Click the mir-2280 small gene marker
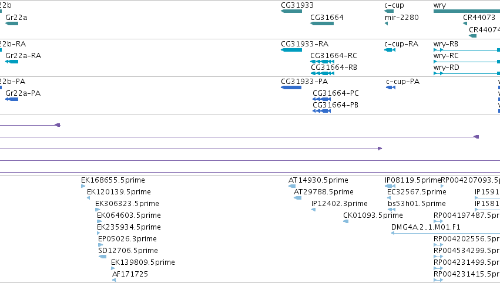Screen dimensions: 500x283 point(386,23)
